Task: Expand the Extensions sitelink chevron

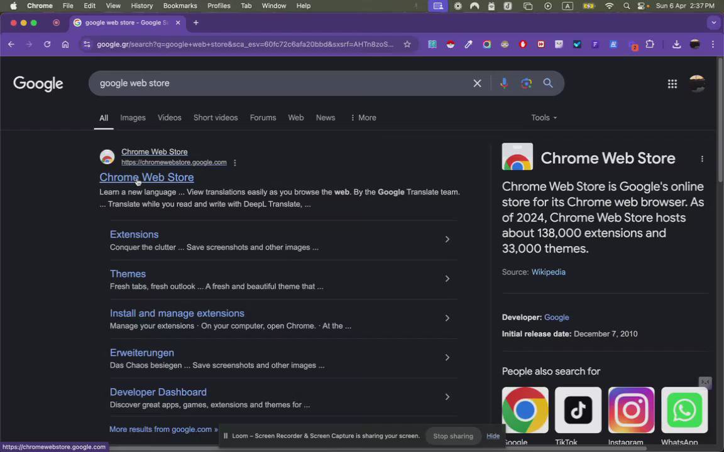Action: coord(447,239)
